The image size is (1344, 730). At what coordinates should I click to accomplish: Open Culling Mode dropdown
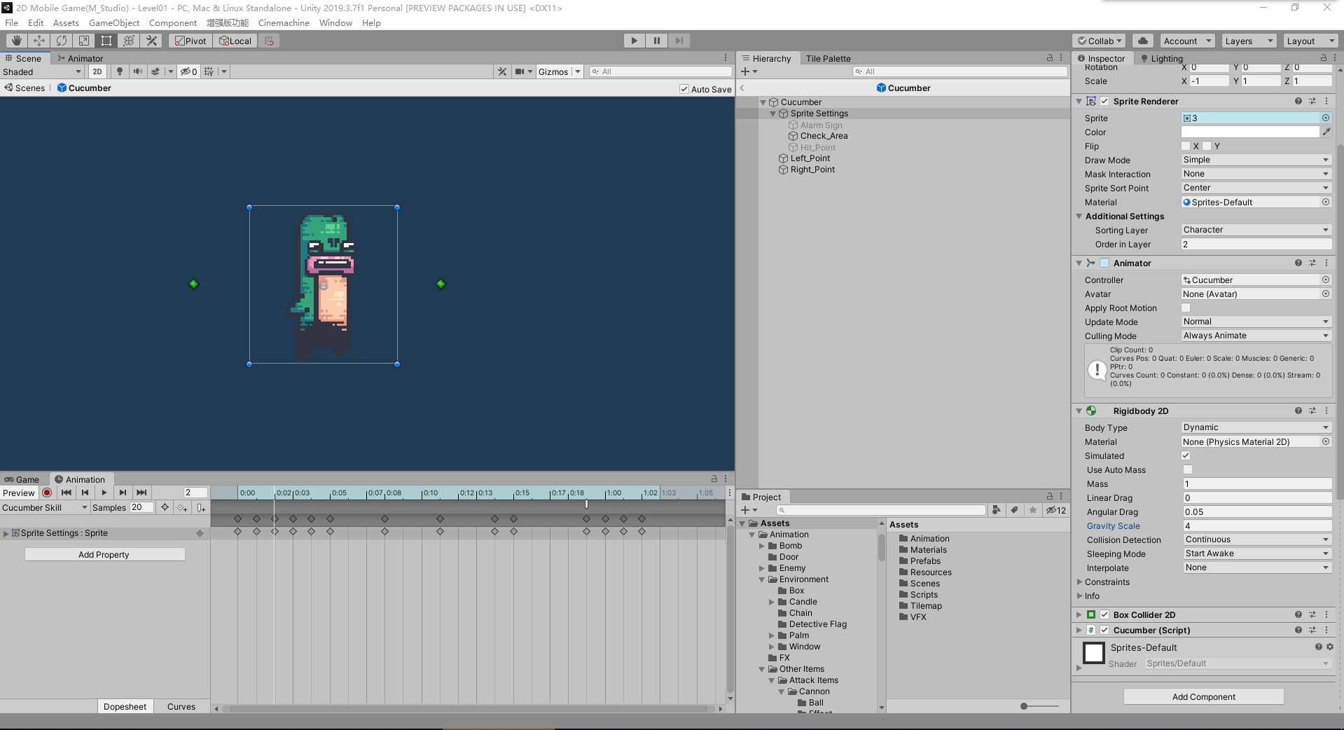click(1256, 336)
